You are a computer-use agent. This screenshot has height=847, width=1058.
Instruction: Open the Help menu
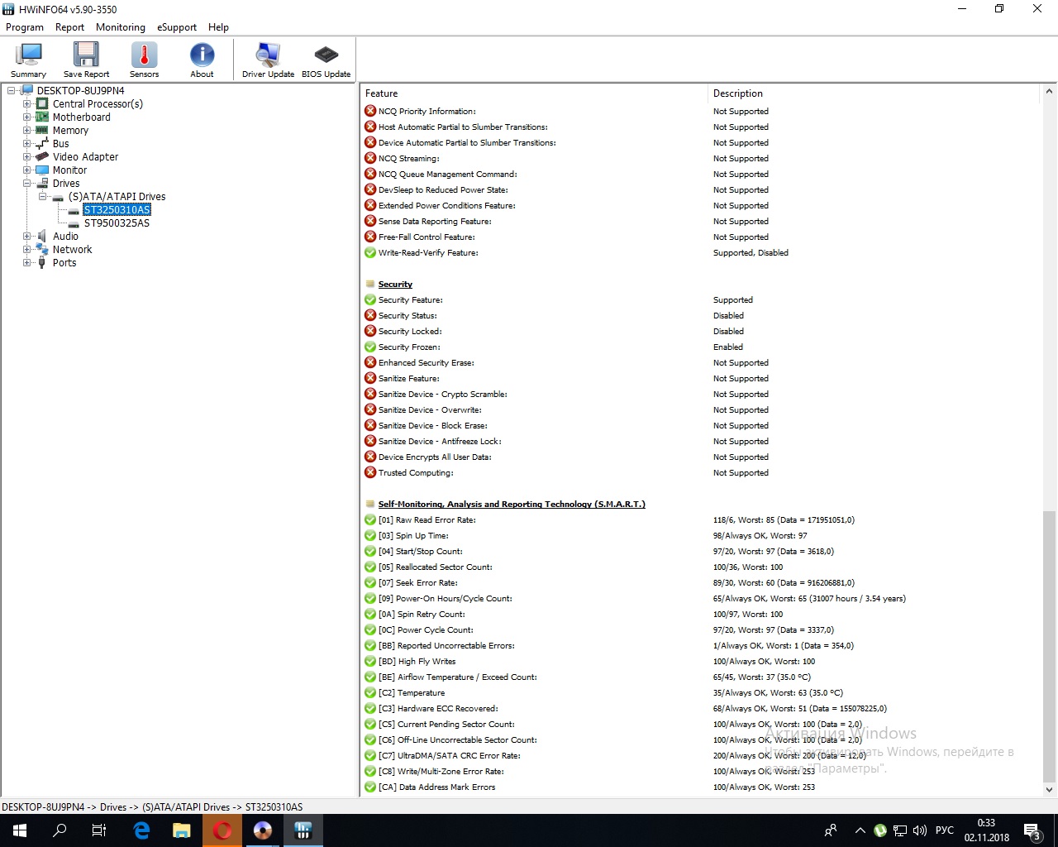[218, 27]
